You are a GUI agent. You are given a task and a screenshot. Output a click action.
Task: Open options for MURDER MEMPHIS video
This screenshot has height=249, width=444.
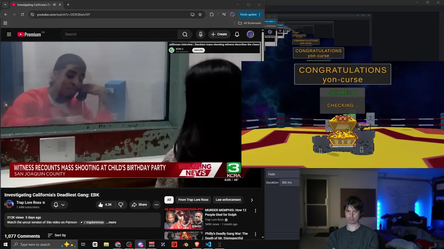[x=256, y=211]
